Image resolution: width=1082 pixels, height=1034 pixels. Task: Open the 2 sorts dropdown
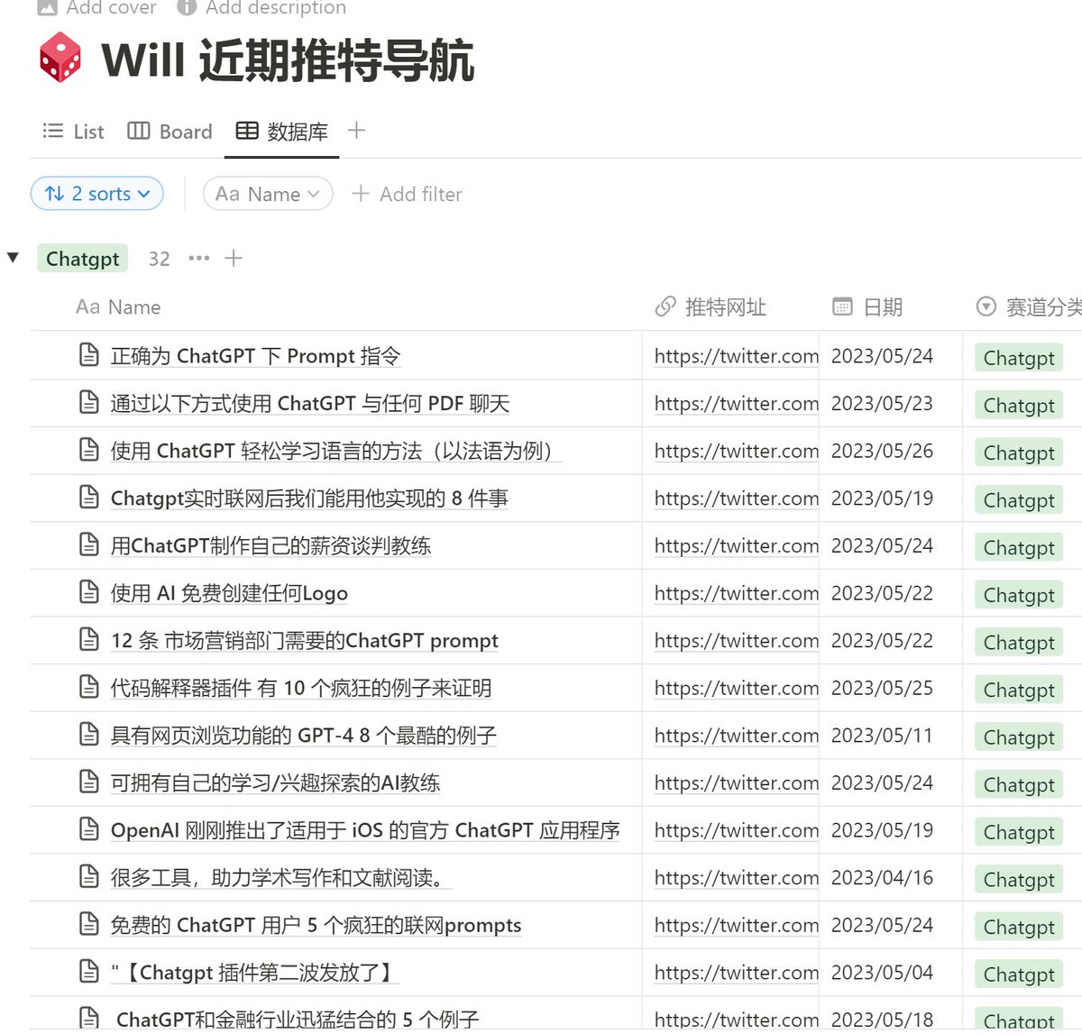(x=97, y=194)
